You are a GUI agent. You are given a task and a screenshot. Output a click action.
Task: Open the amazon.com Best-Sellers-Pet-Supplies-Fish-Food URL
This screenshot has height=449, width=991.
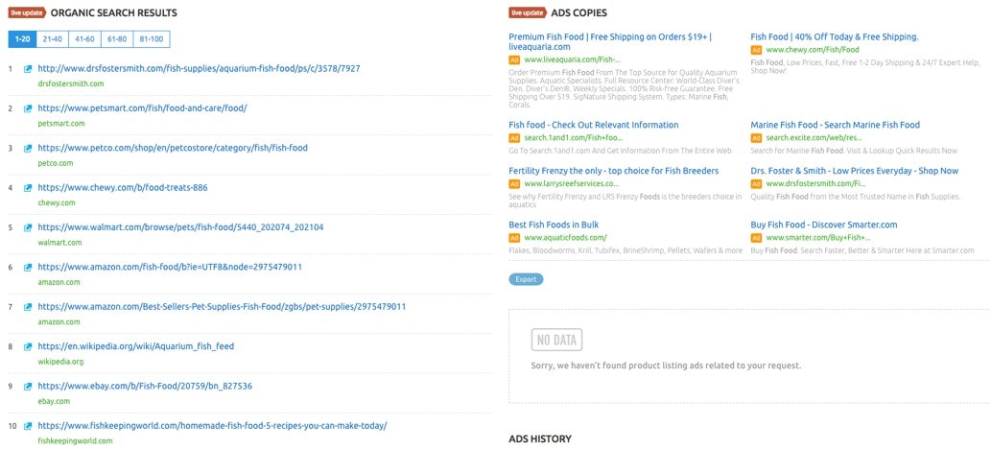[222, 307]
